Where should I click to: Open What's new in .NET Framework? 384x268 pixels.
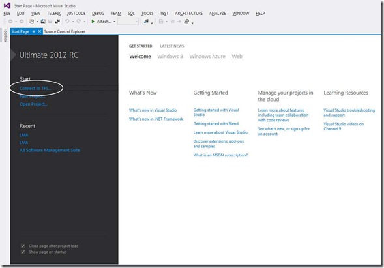click(x=156, y=119)
